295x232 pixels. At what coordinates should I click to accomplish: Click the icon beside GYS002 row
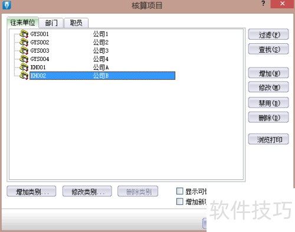pos(24,42)
